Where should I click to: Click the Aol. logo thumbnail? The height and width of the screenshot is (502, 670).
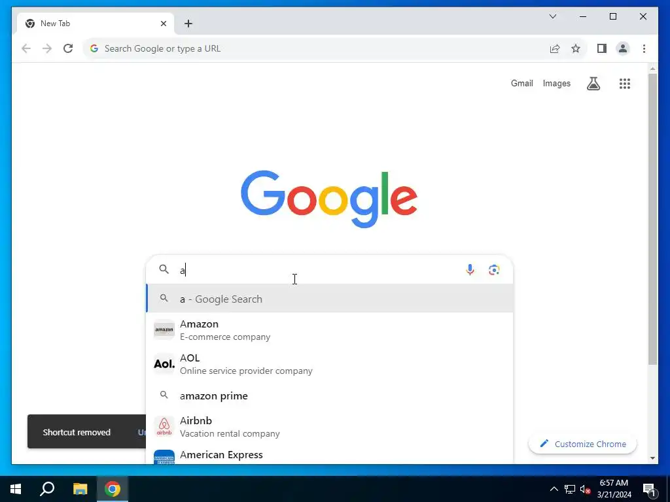click(164, 363)
